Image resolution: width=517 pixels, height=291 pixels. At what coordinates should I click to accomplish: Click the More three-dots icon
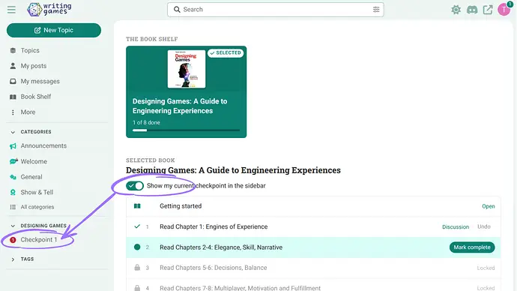(x=13, y=112)
